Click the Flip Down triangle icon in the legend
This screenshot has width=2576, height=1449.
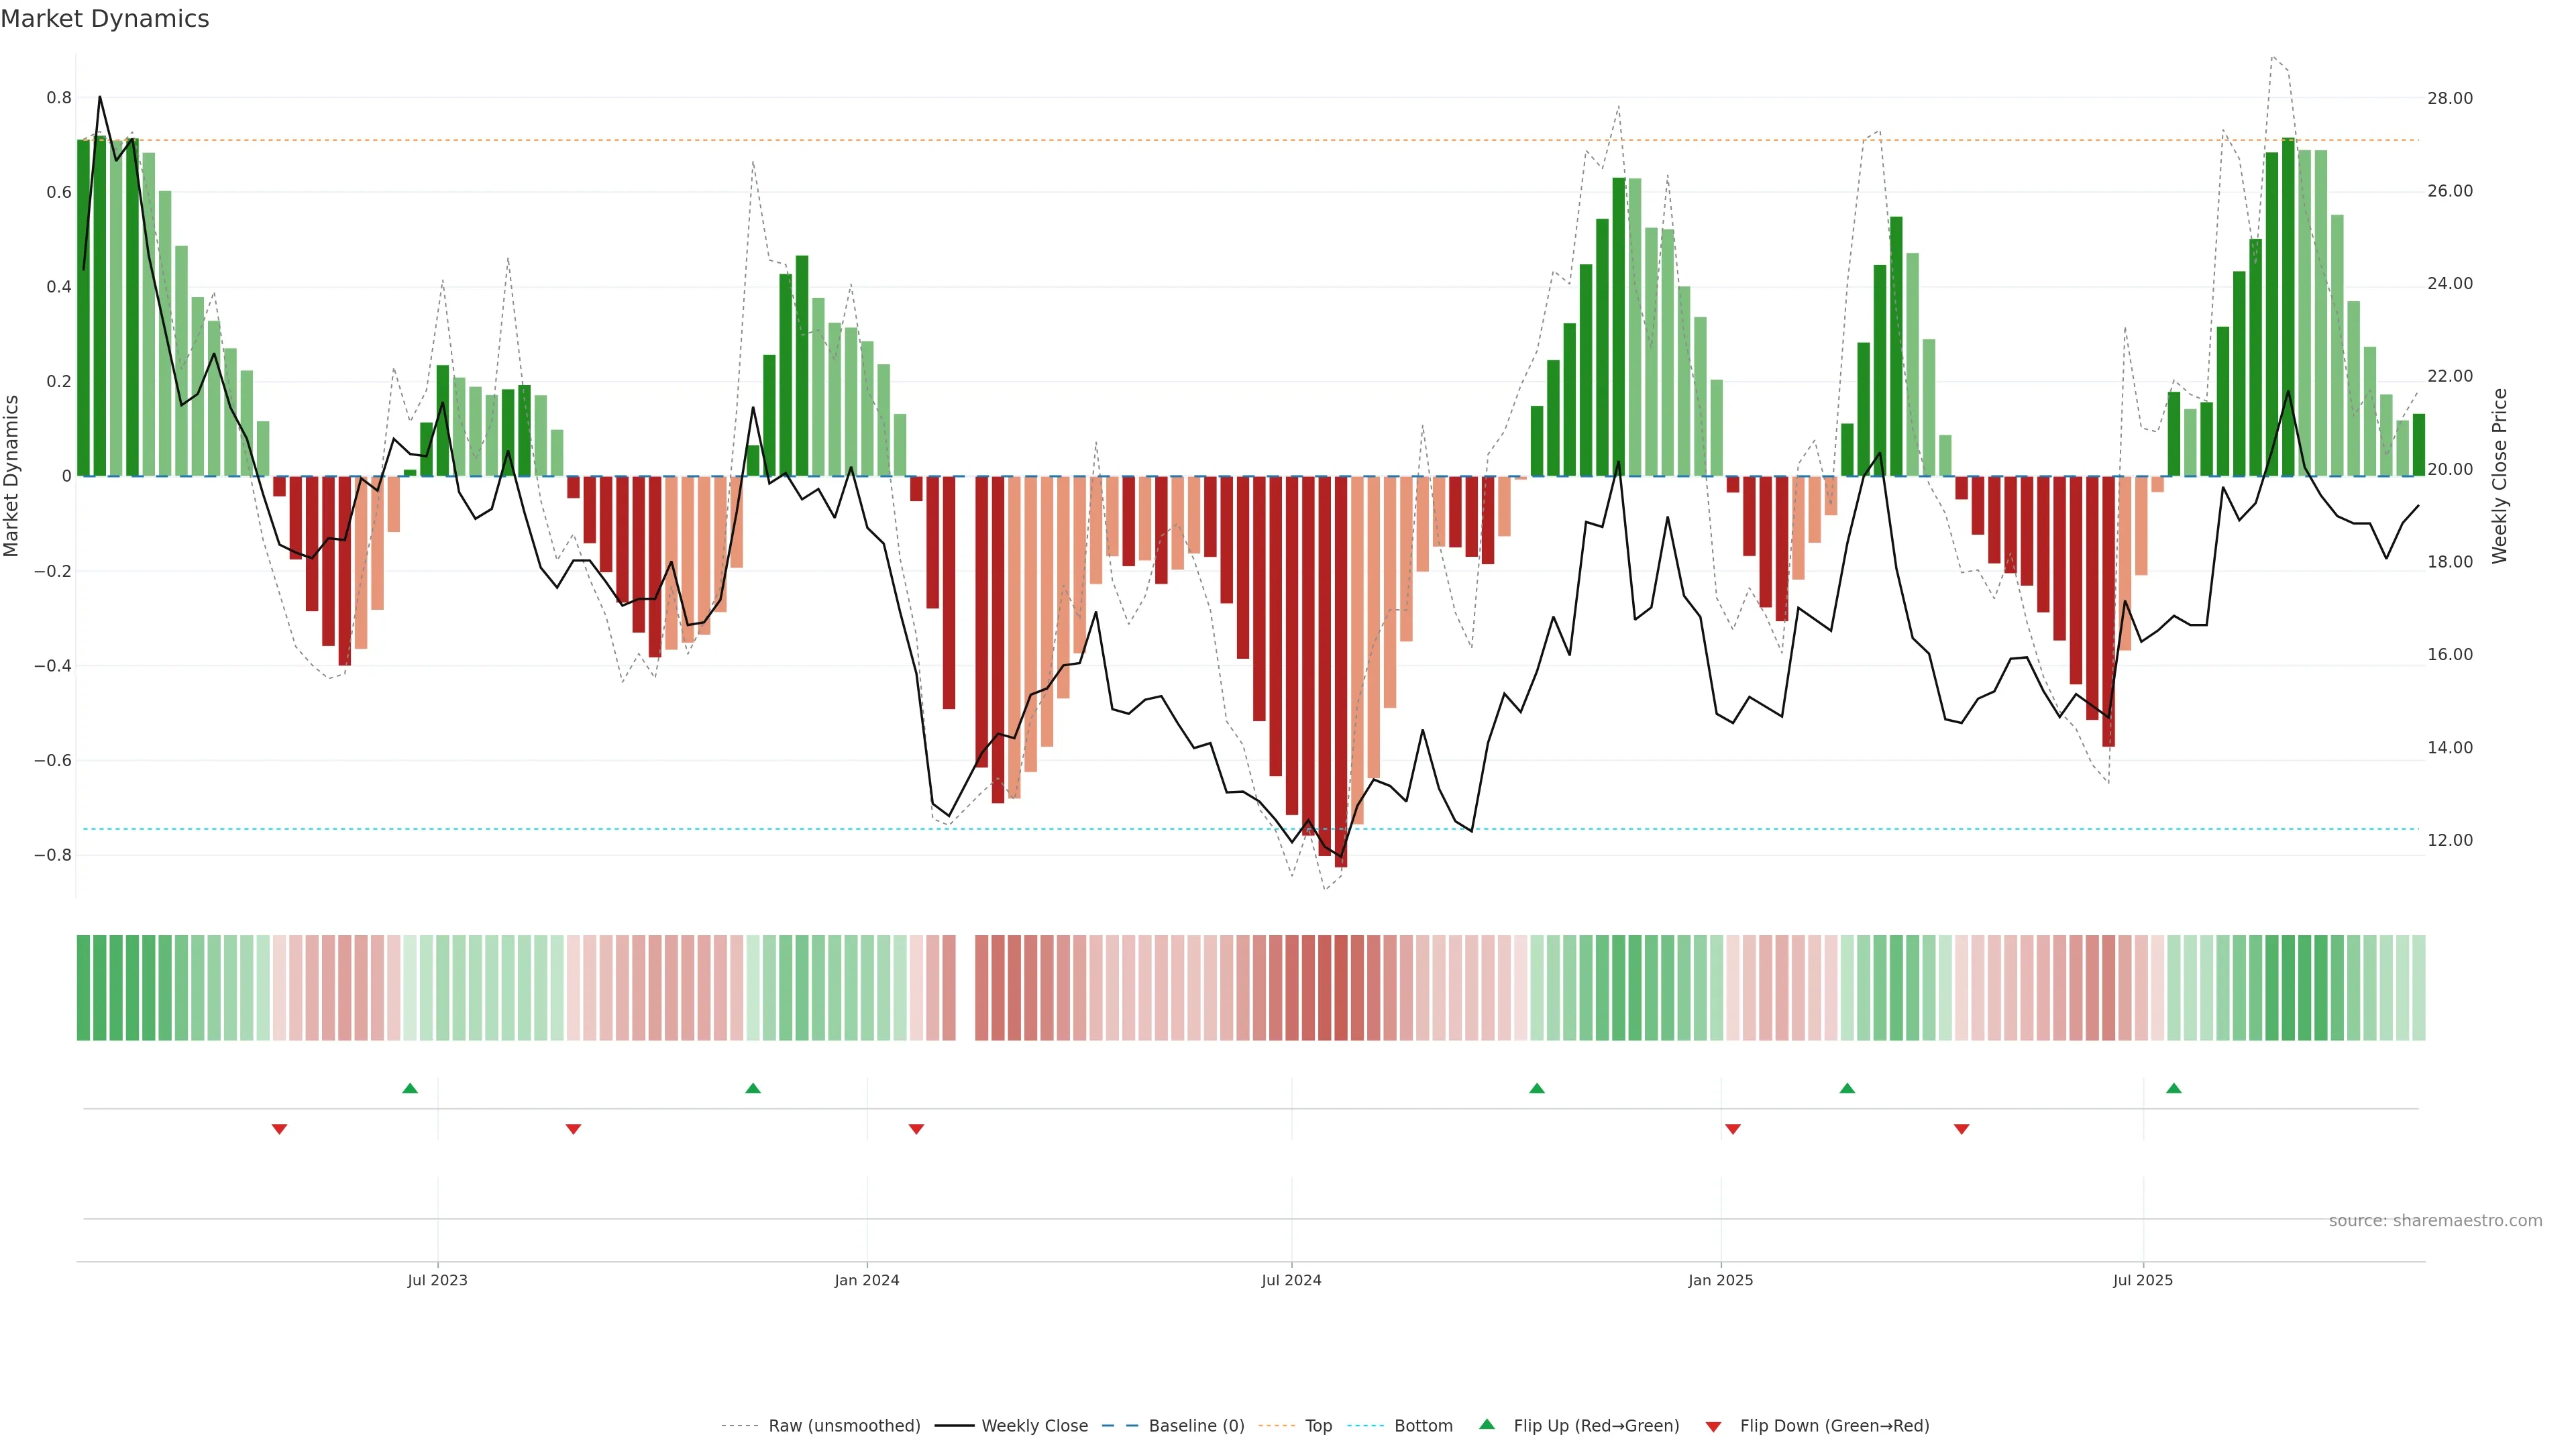1713,1426
